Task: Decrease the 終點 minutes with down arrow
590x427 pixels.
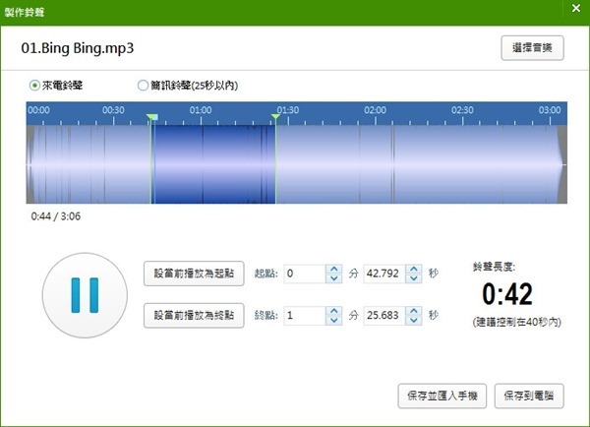Action: 333,321
